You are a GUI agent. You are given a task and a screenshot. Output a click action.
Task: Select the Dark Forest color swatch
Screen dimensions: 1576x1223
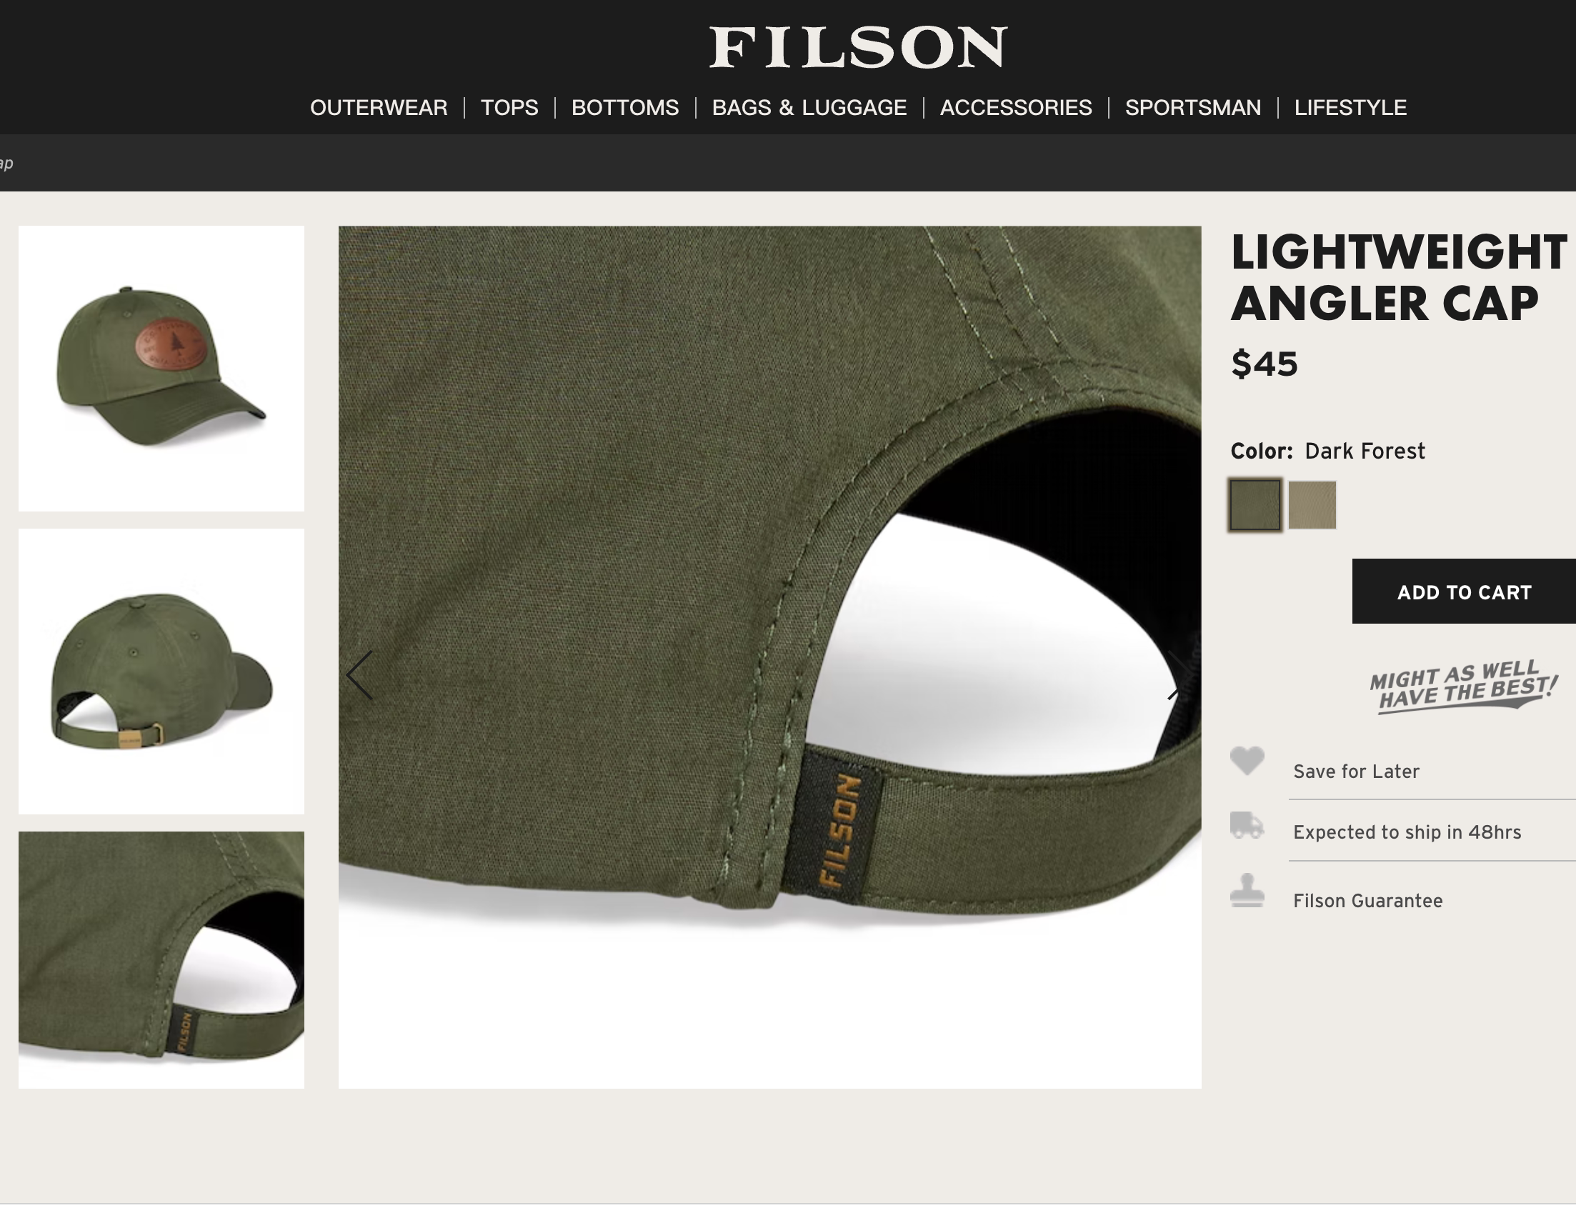(1256, 504)
